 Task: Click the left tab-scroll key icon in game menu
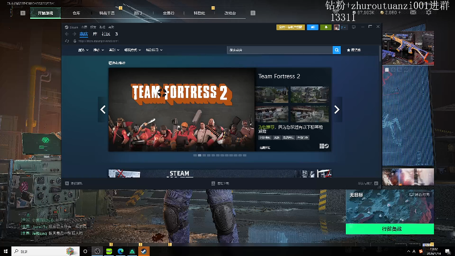(23, 13)
